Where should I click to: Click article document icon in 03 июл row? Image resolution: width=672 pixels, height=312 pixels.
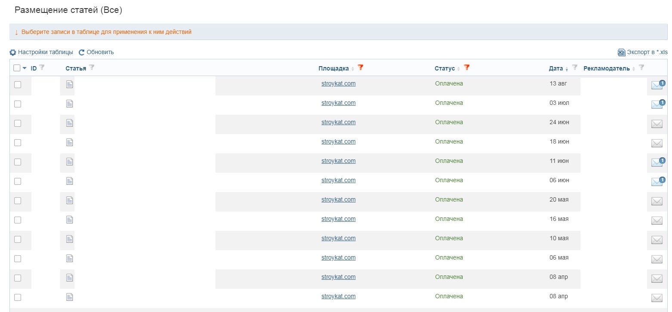coord(69,104)
